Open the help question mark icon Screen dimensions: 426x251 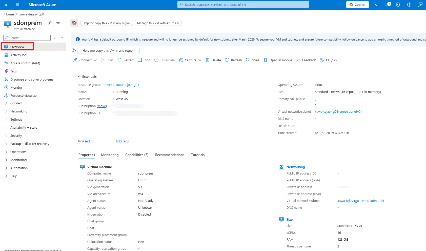tap(409, 5)
